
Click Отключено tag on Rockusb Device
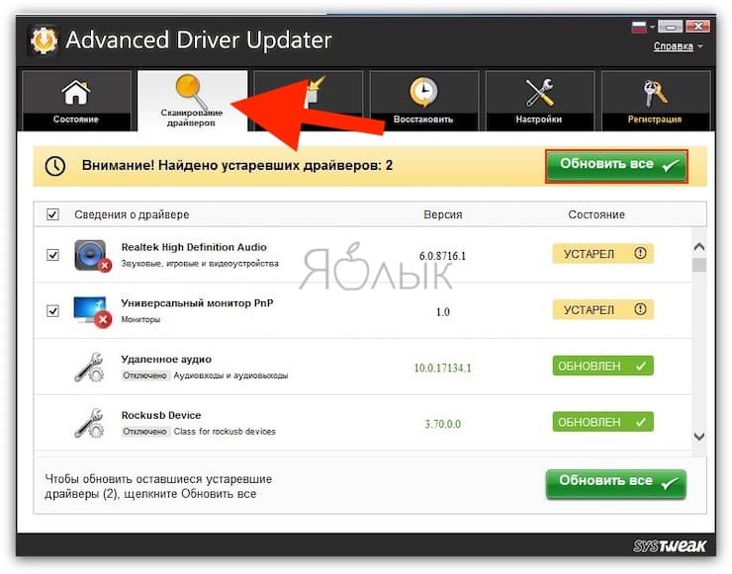coord(144,432)
